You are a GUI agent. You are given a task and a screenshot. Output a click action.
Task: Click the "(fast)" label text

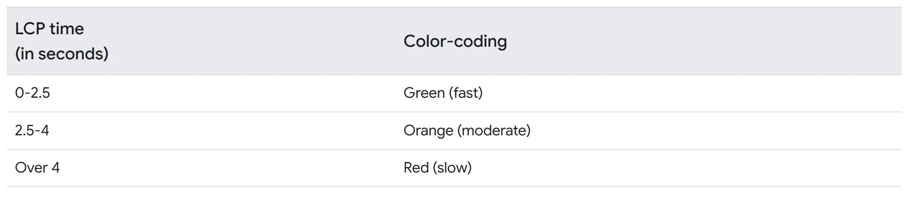pos(466,93)
